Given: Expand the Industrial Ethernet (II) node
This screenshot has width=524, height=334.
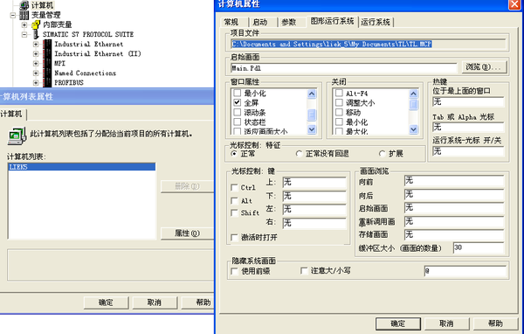Looking at the screenshot, I should coord(36,53).
